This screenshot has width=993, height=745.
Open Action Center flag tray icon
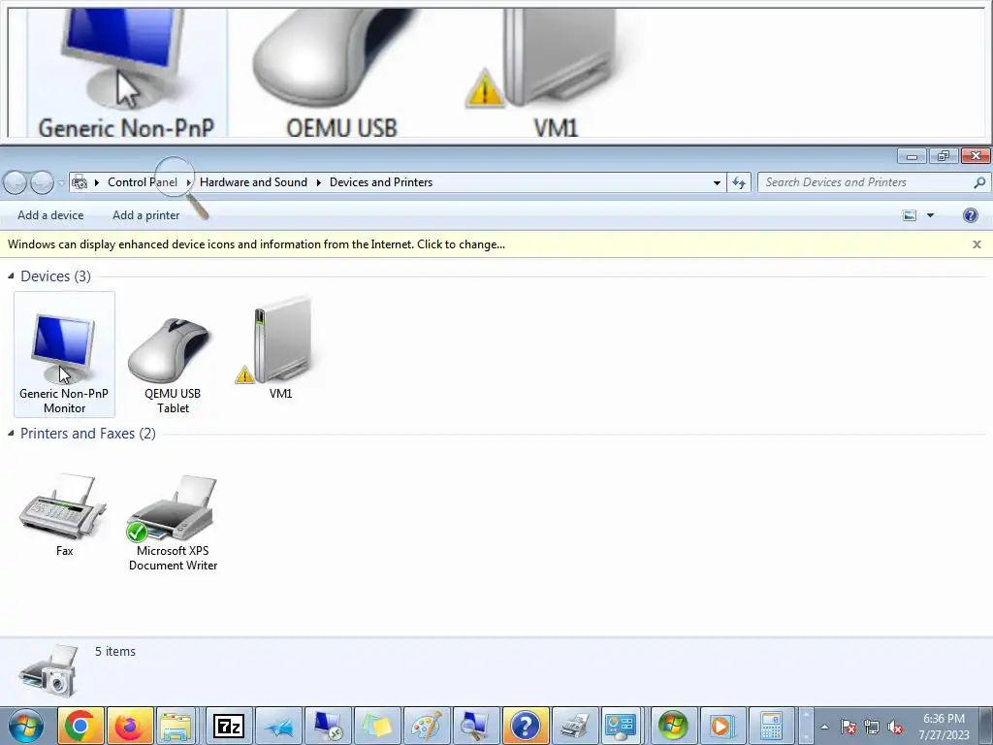pyautogui.click(x=849, y=727)
